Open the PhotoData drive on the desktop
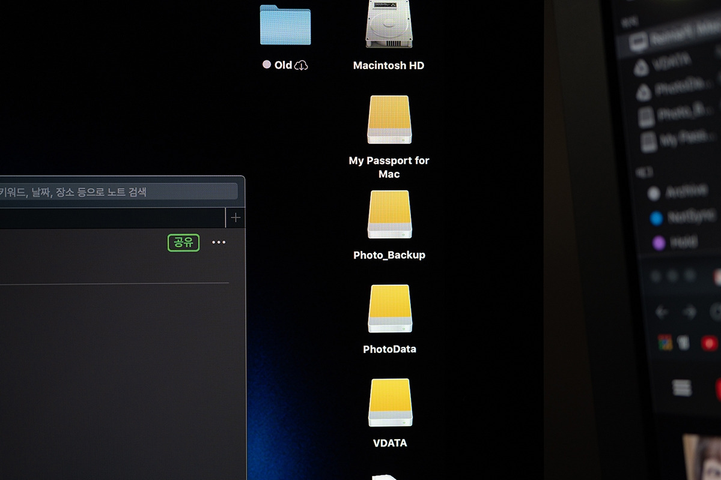 389,308
